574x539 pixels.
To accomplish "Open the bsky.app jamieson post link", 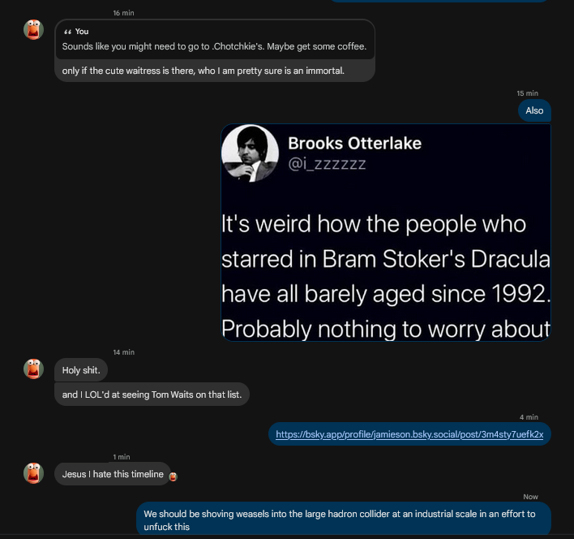I will pos(409,434).
